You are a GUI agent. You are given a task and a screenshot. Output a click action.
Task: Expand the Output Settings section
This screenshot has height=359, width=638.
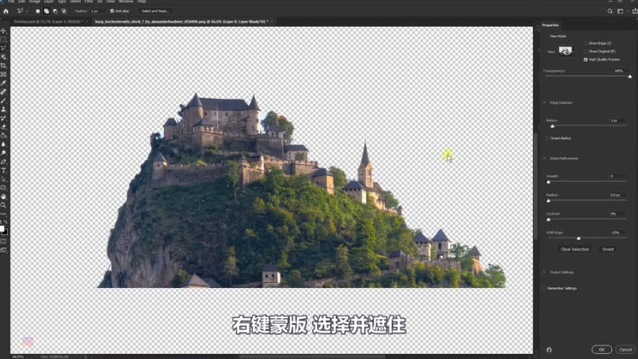click(544, 272)
